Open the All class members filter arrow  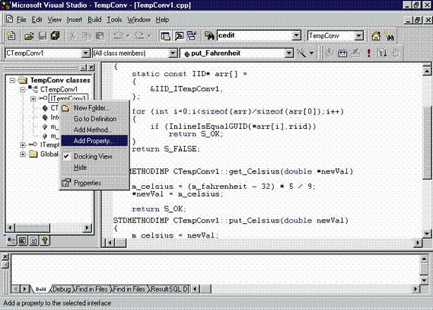pos(173,53)
